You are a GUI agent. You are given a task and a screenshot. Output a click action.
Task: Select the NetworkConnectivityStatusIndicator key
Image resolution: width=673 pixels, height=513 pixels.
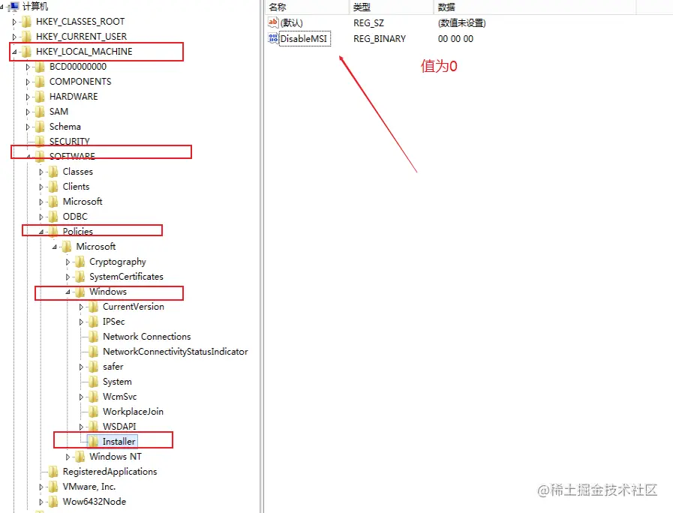(x=175, y=352)
